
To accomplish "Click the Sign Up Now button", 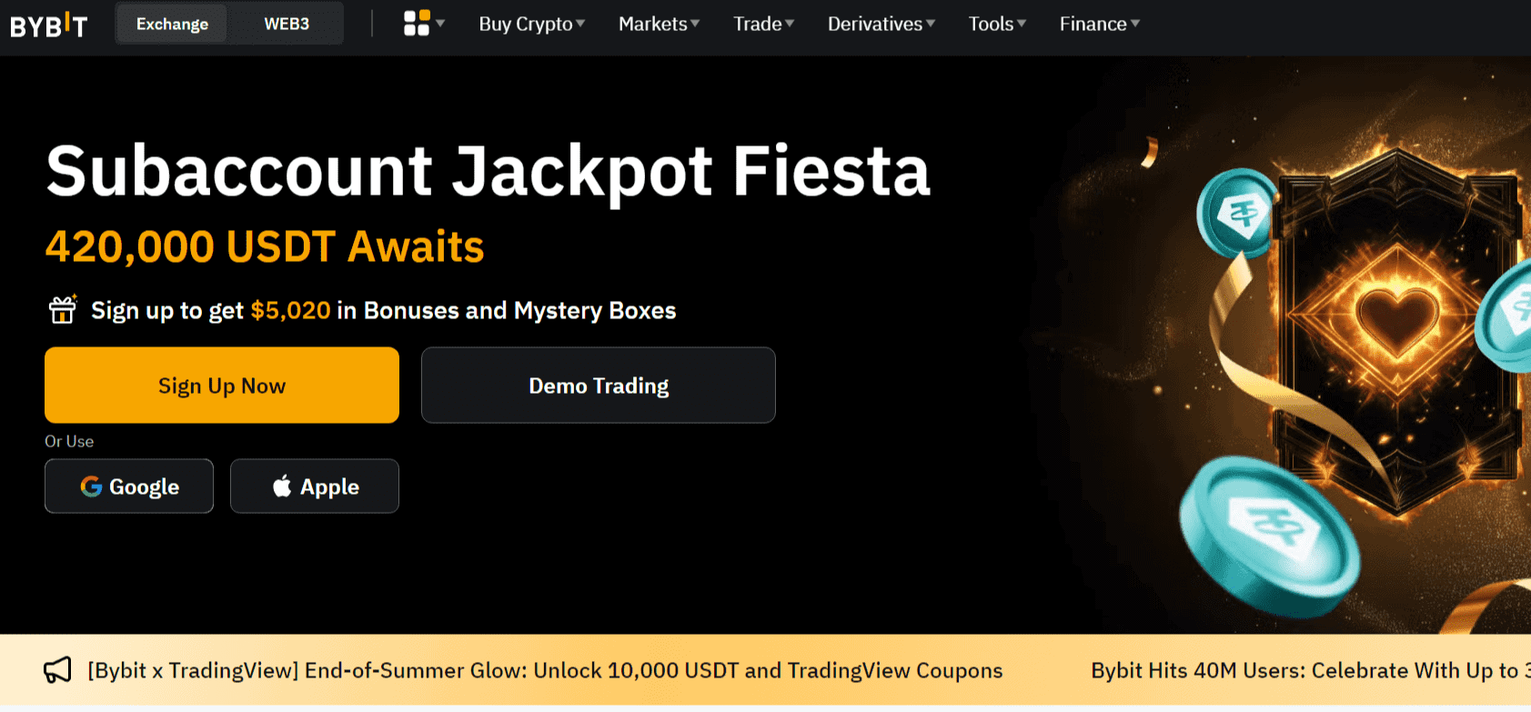I will [x=221, y=385].
